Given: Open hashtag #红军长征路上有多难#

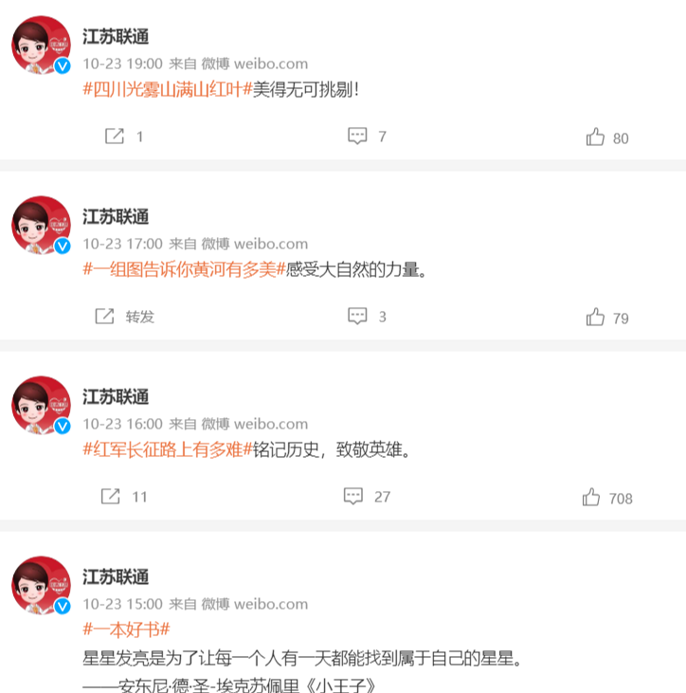Looking at the screenshot, I should (x=168, y=450).
